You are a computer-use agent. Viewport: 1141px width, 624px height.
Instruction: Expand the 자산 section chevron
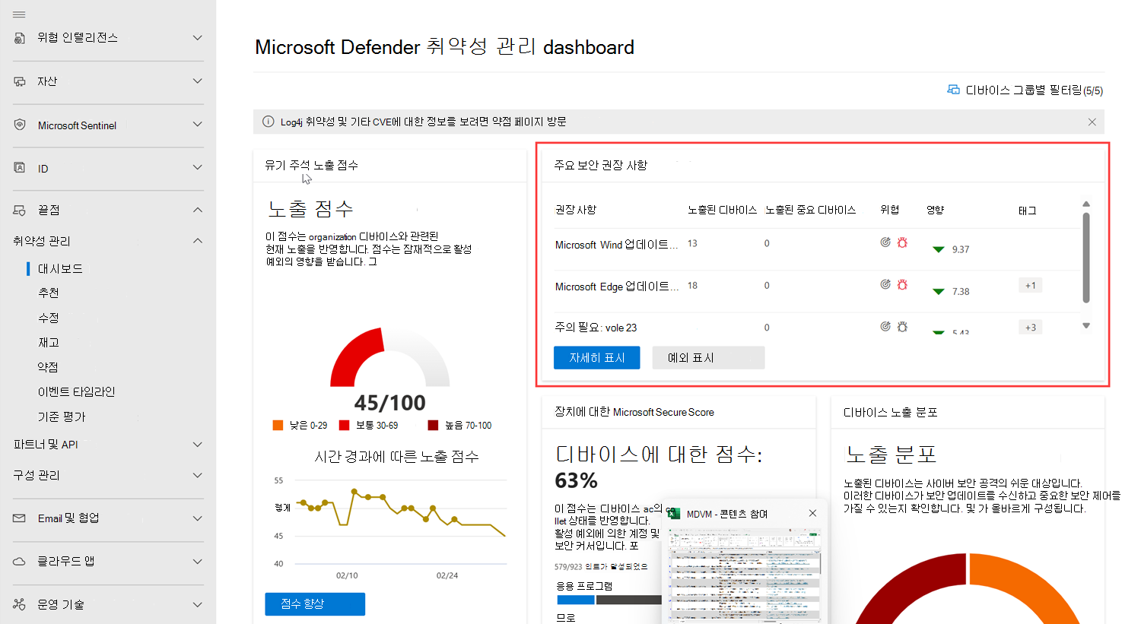coord(198,81)
